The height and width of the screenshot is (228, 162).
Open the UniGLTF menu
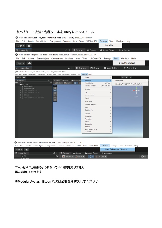[70, 146]
